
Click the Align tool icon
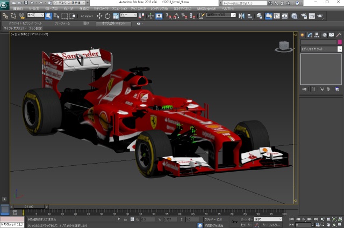tap(249, 16)
